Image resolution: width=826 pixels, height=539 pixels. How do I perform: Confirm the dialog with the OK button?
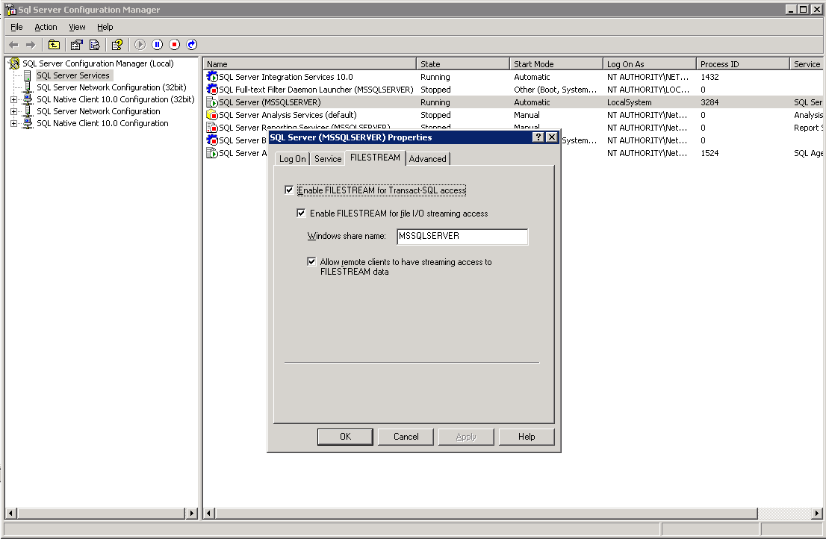click(x=345, y=437)
